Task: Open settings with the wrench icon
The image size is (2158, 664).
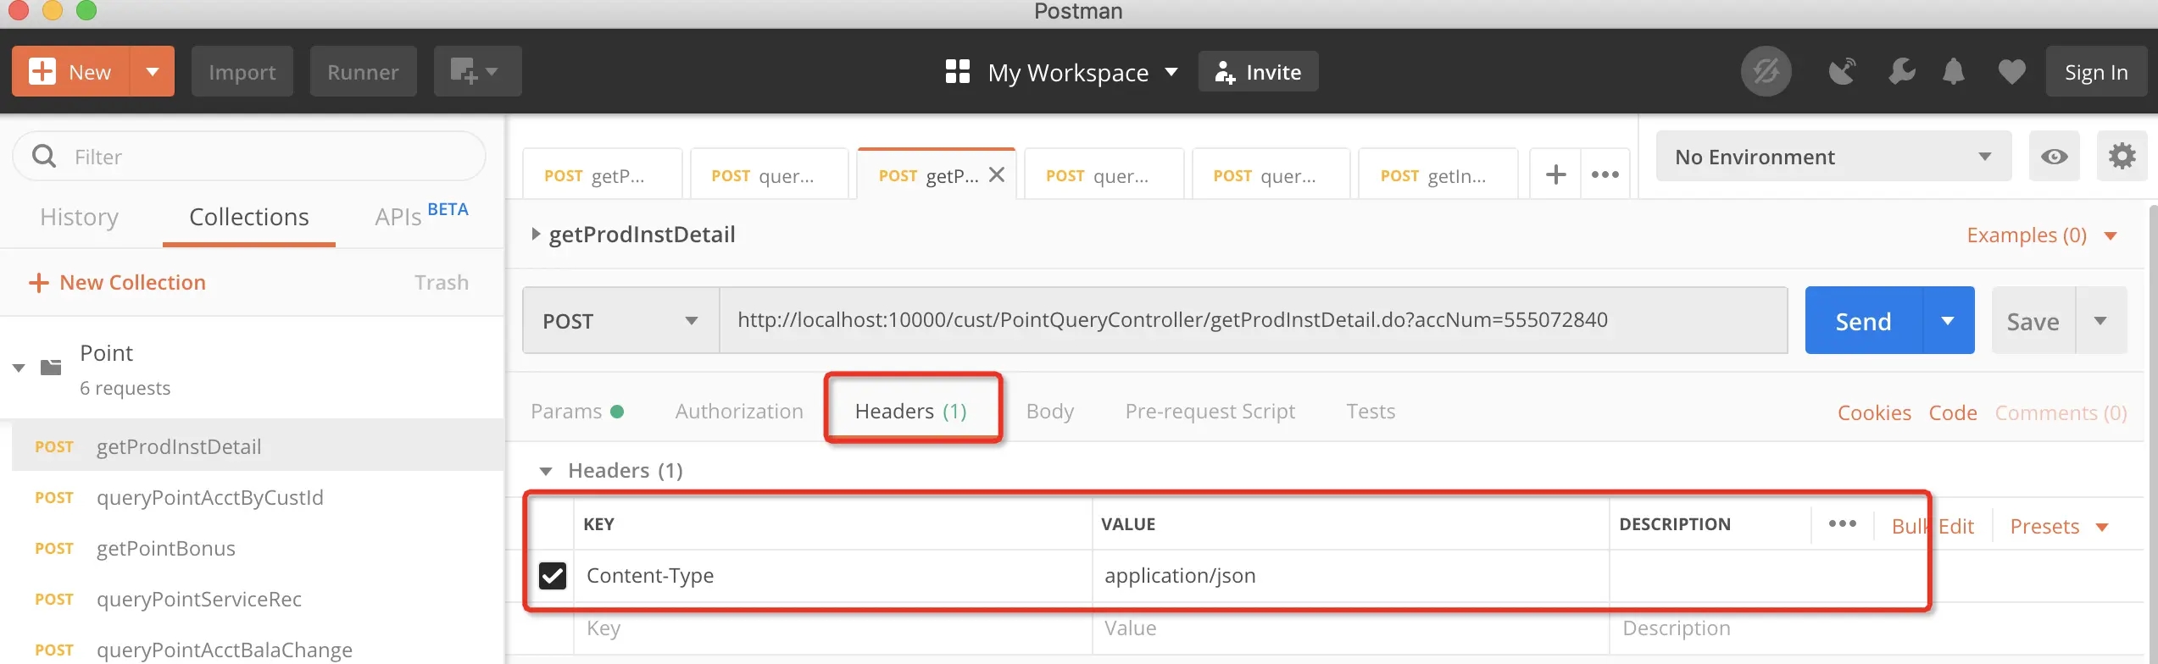Action: click(1901, 71)
